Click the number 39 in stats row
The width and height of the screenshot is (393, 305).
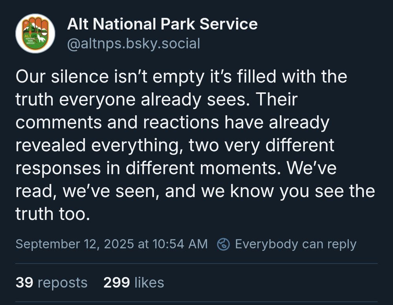point(24,282)
